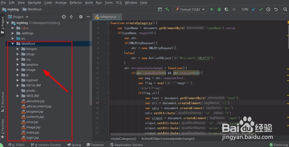This screenshot has height=147, width=289.
Task: Open the File menu
Action: point(3,3)
